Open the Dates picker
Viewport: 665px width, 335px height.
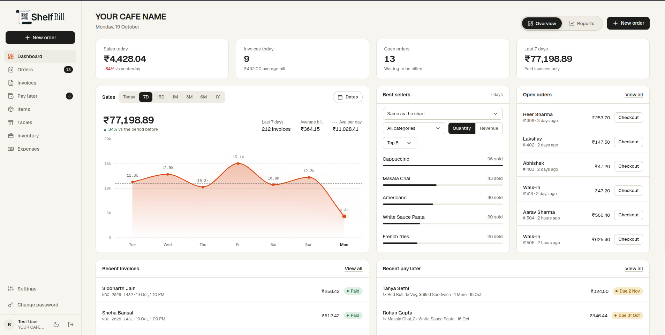348,97
